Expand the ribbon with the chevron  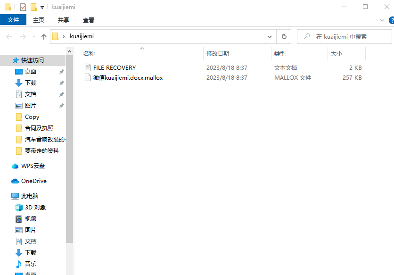click(x=382, y=20)
